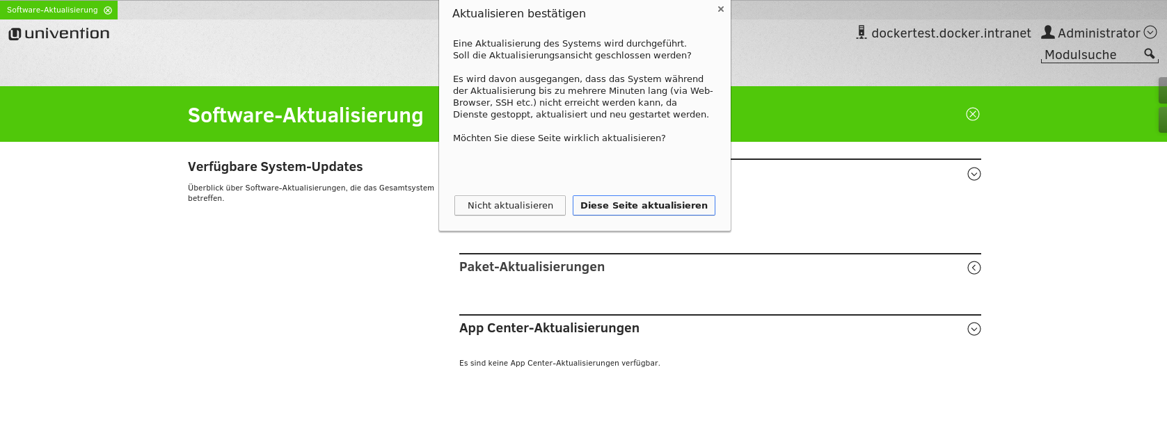Switch to the Software-Aktualisierung tab
Viewport: 1167px width, 431px height.
click(x=52, y=10)
